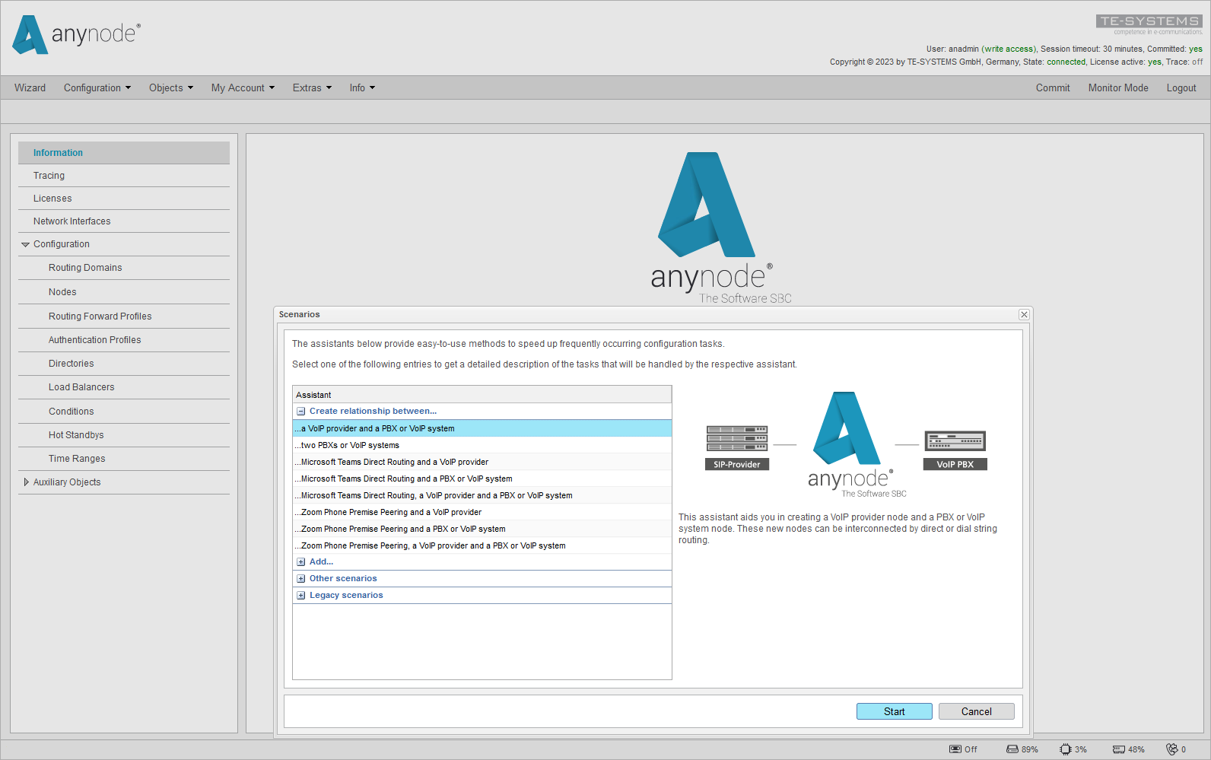Start the selected assistant
The image size is (1211, 760).
[x=895, y=711]
